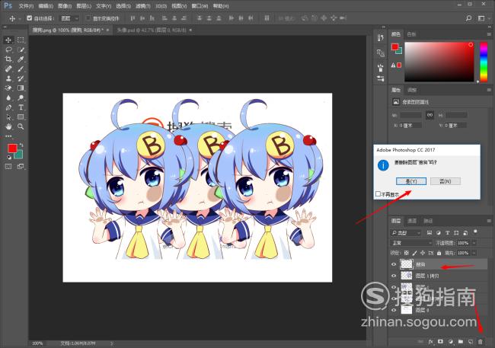Viewport: 495px width, 348px height.
Task: Swap foreground and background colors
Action: coord(21,145)
